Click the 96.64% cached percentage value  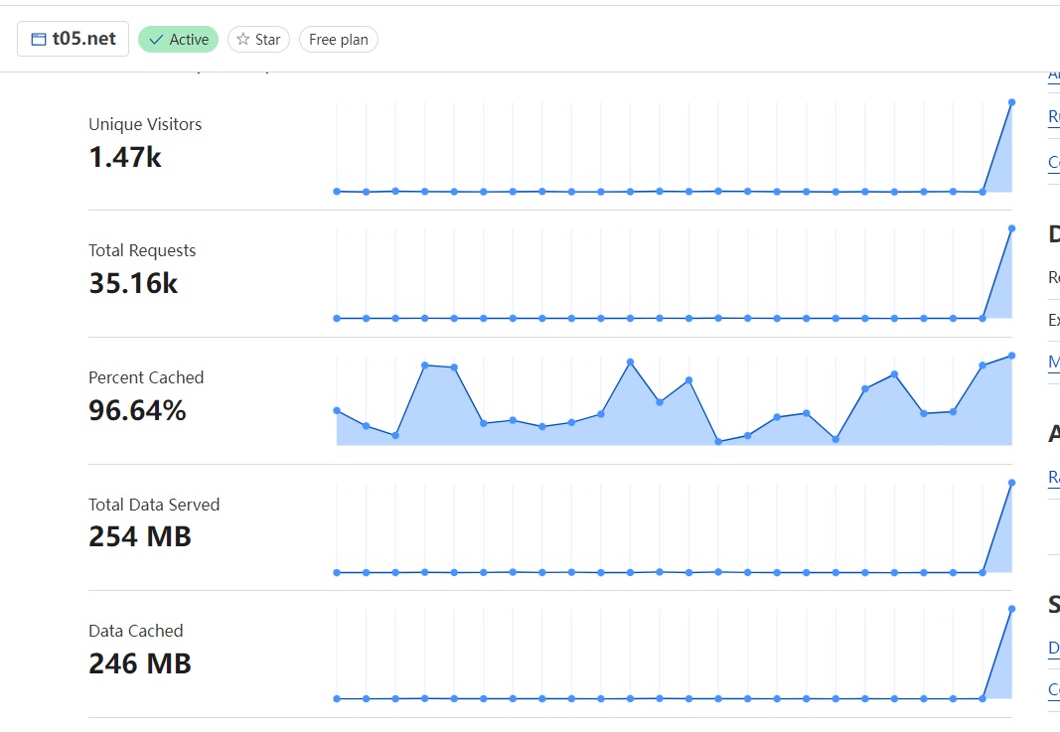[137, 410]
